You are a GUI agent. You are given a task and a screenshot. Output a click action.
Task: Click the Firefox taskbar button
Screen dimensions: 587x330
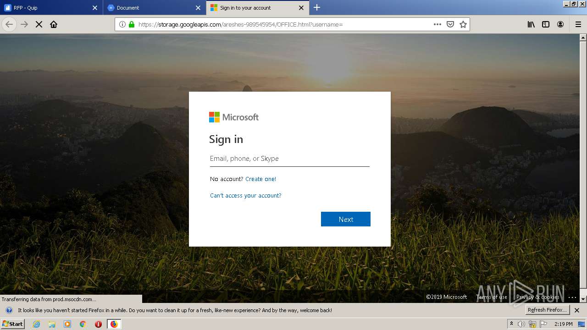(x=114, y=324)
